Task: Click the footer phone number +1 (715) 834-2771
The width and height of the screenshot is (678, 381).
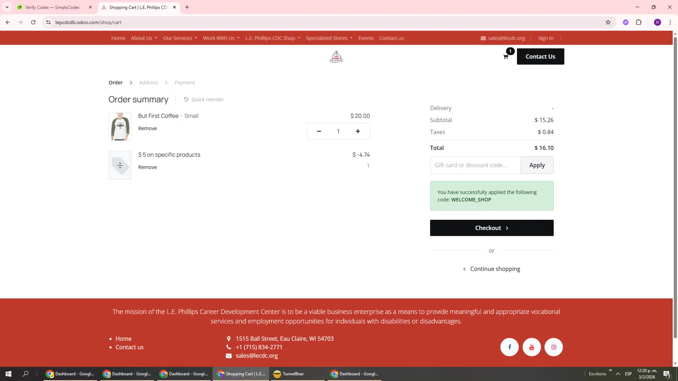Action: pos(259,347)
